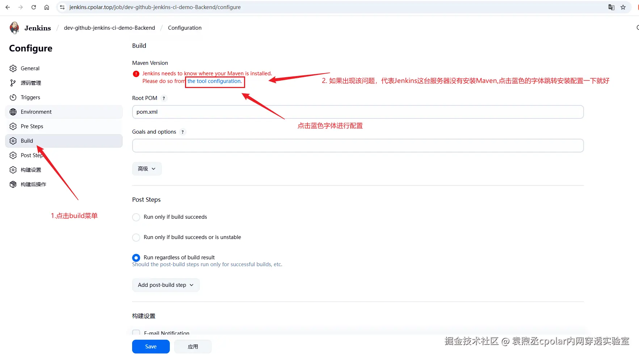Go to General section

coord(64,68)
